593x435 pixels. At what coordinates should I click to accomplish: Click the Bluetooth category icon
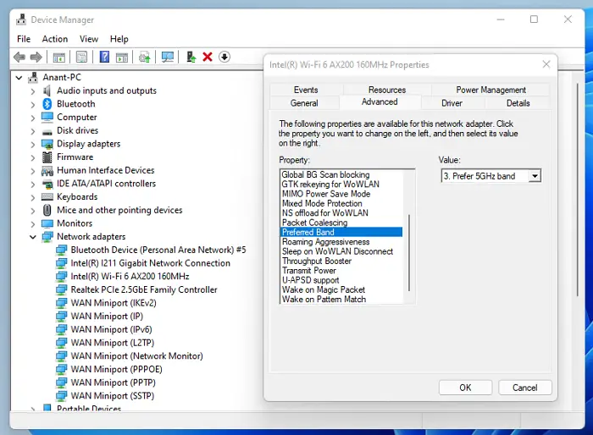click(x=47, y=103)
